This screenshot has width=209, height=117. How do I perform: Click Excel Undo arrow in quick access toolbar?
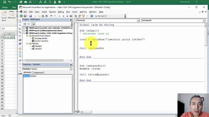tap(9, 2)
